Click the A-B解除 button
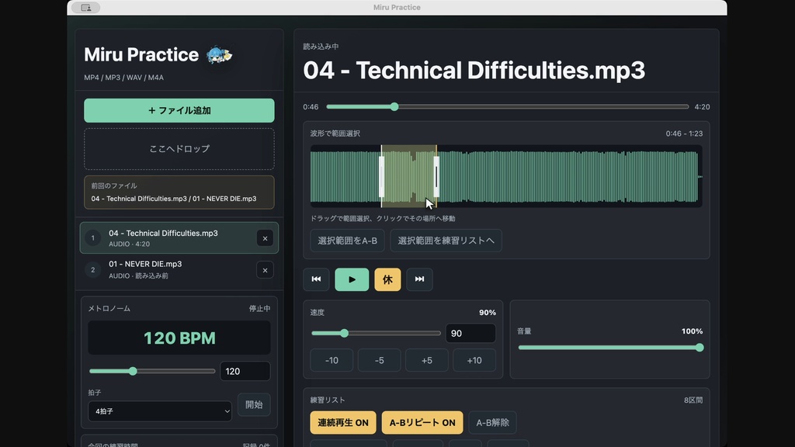This screenshot has width=795, height=447. click(x=492, y=423)
